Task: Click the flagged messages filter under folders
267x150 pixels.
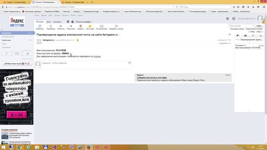Action: click(x=7, y=54)
